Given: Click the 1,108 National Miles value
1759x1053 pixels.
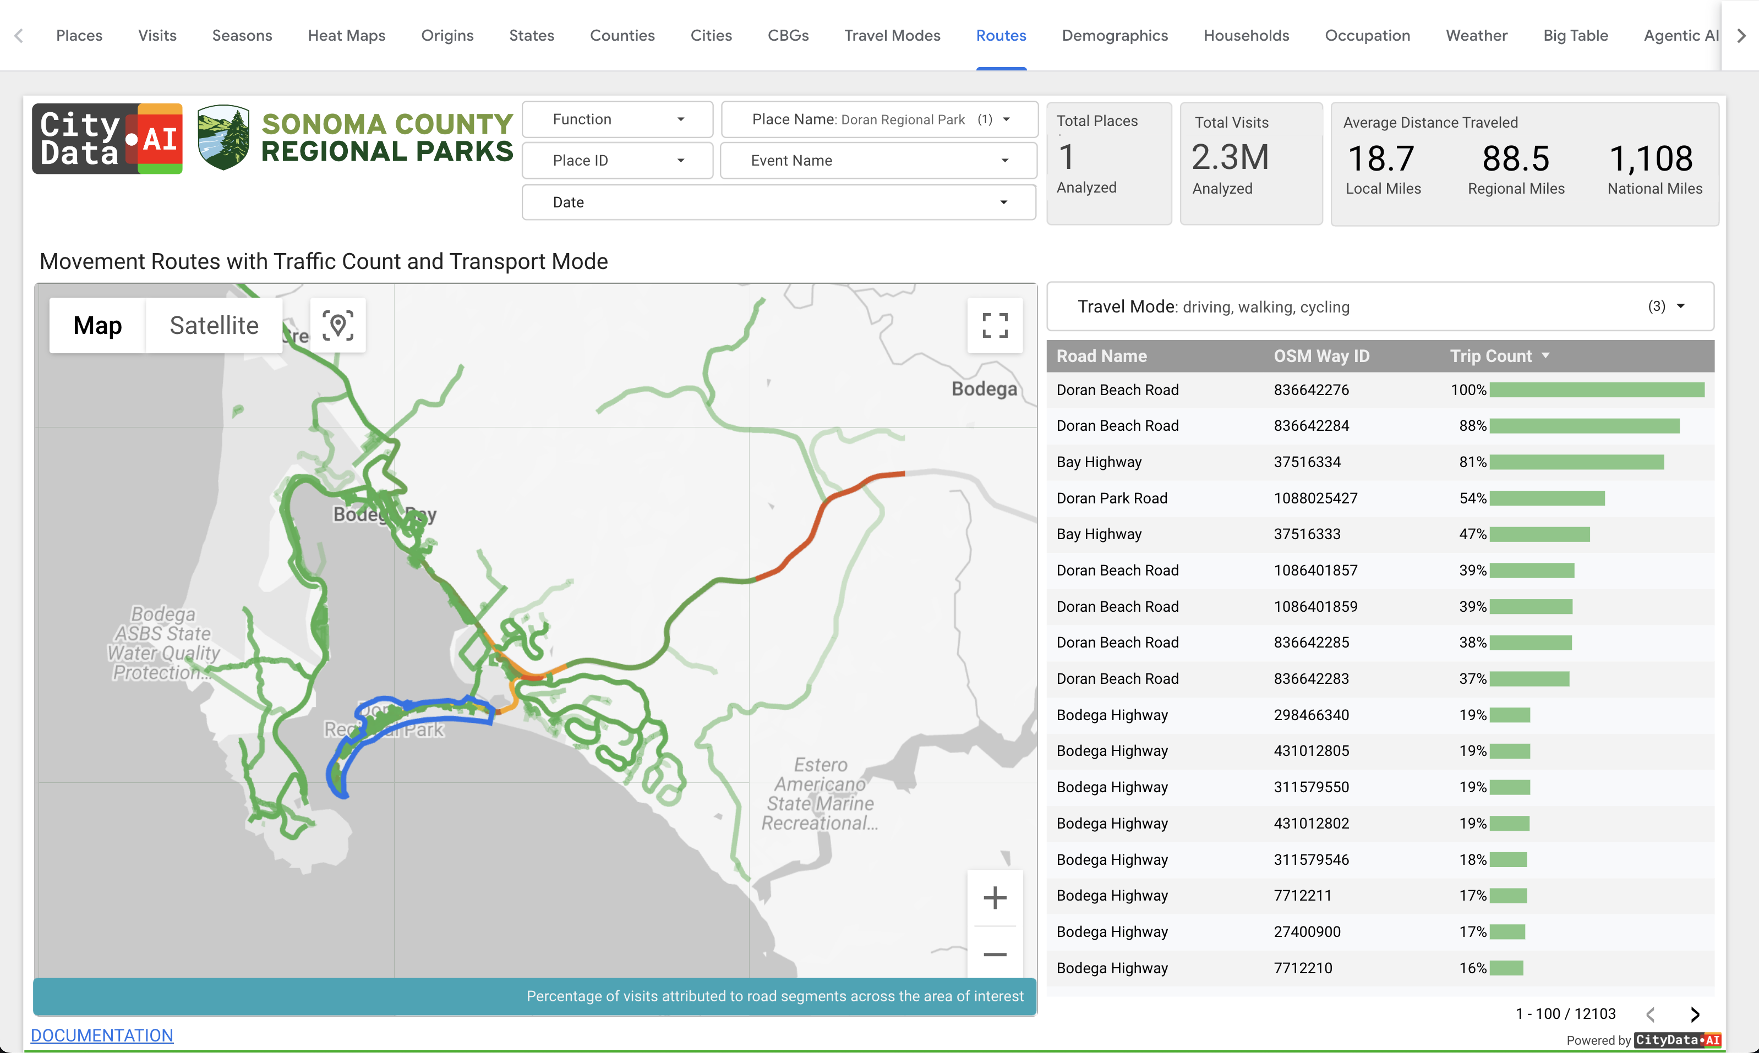Looking at the screenshot, I should click(1651, 158).
